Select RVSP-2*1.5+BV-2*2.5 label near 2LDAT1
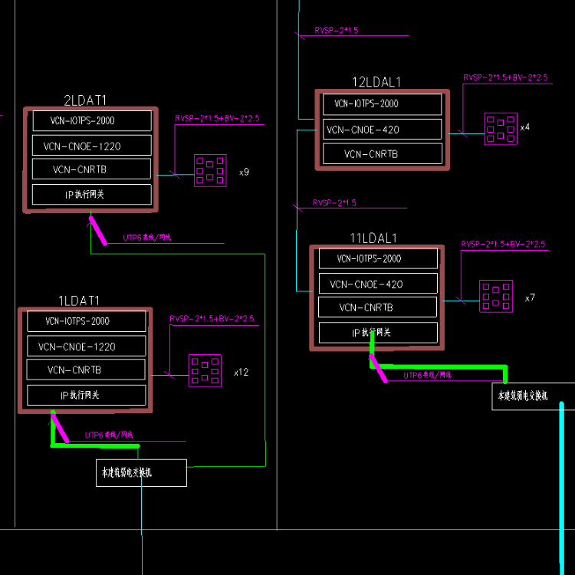The width and height of the screenshot is (575, 575). tap(217, 118)
